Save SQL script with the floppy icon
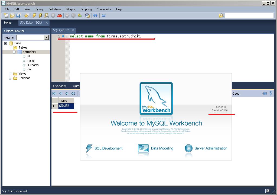 pos(19,16)
